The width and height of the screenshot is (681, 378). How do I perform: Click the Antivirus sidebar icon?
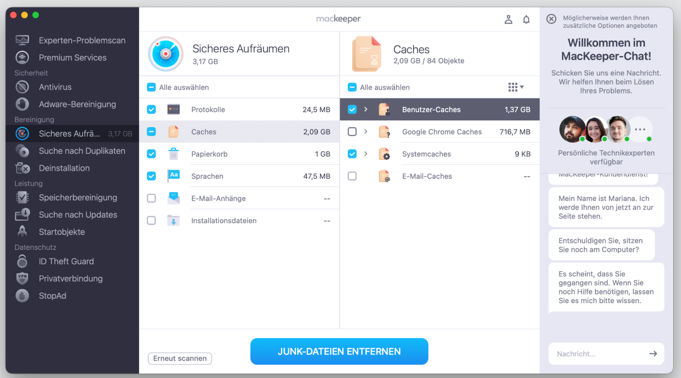(x=22, y=87)
